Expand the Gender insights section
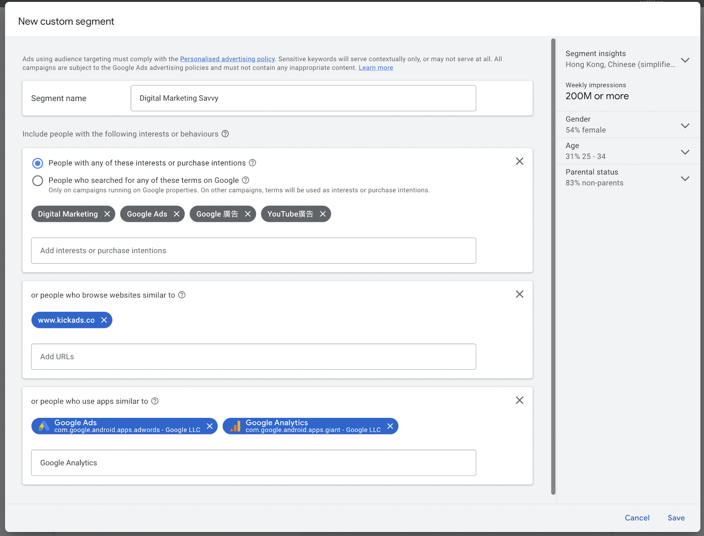Image resolution: width=704 pixels, height=536 pixels. 685,125
